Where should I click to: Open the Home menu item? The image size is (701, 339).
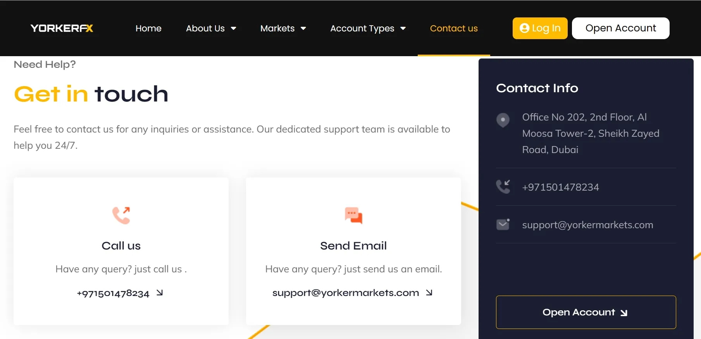coord(148,28)
